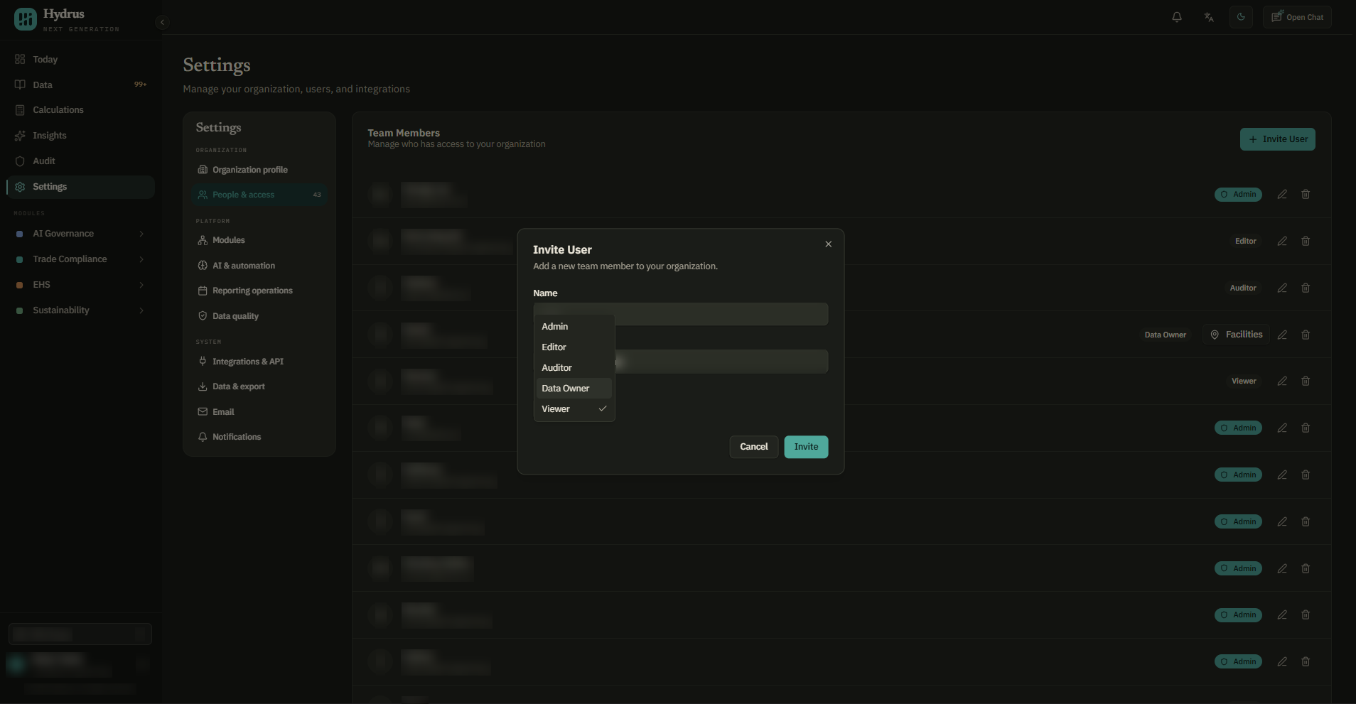Click edit pencil in the Editor row
Screen dimensions: 1356x704
[x=1282, y=241]
